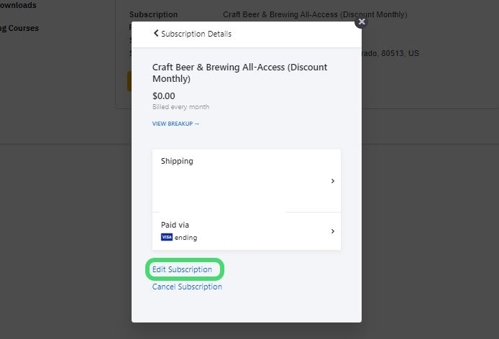Click the $0.00 price amount
The image size is (499, 339).
click(164, 96)
